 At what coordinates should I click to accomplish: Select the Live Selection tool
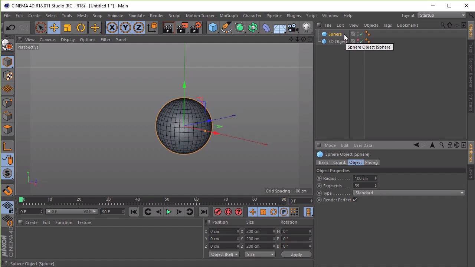pos(40,27)
